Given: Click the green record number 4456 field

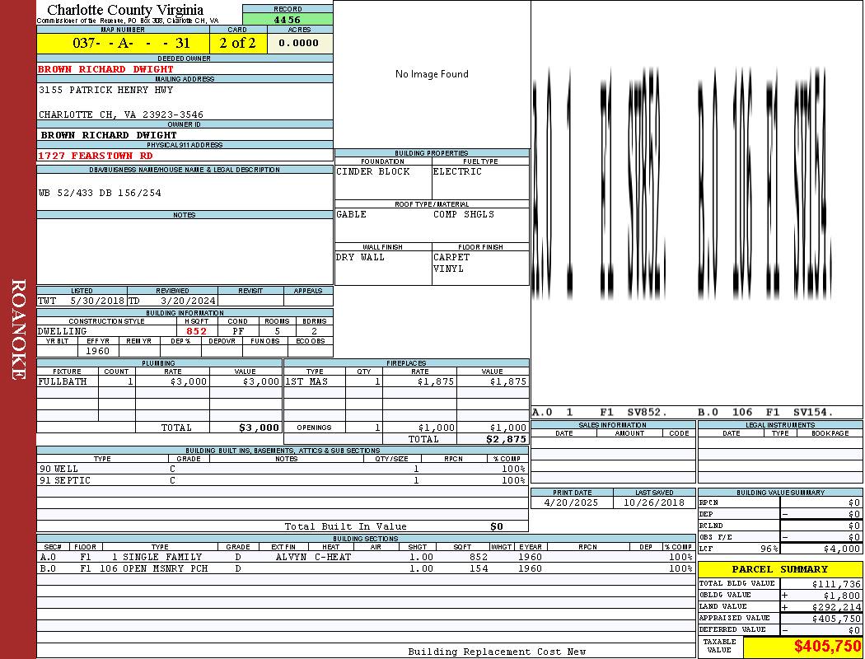Looking at the screenshot, I should tap(288, 19).
